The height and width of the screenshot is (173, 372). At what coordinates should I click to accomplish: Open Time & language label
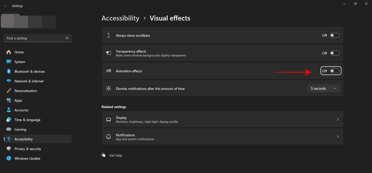coord(27,120)
